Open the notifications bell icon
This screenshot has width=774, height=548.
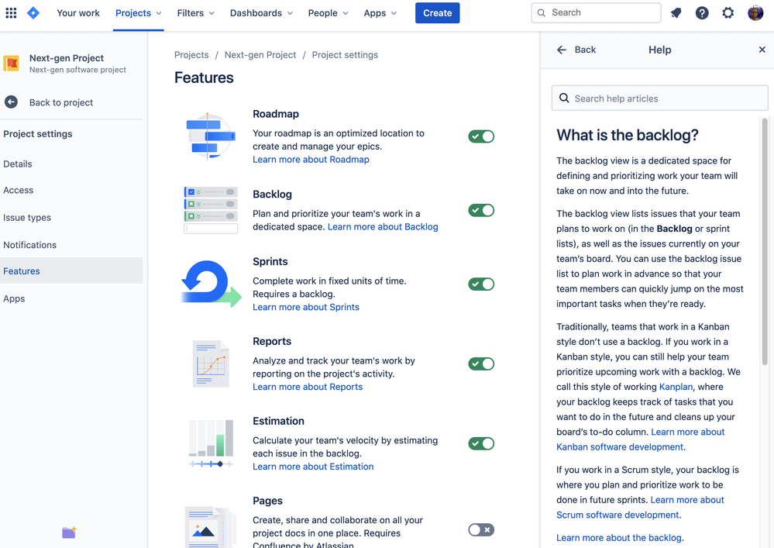click(x=676, y=13)
